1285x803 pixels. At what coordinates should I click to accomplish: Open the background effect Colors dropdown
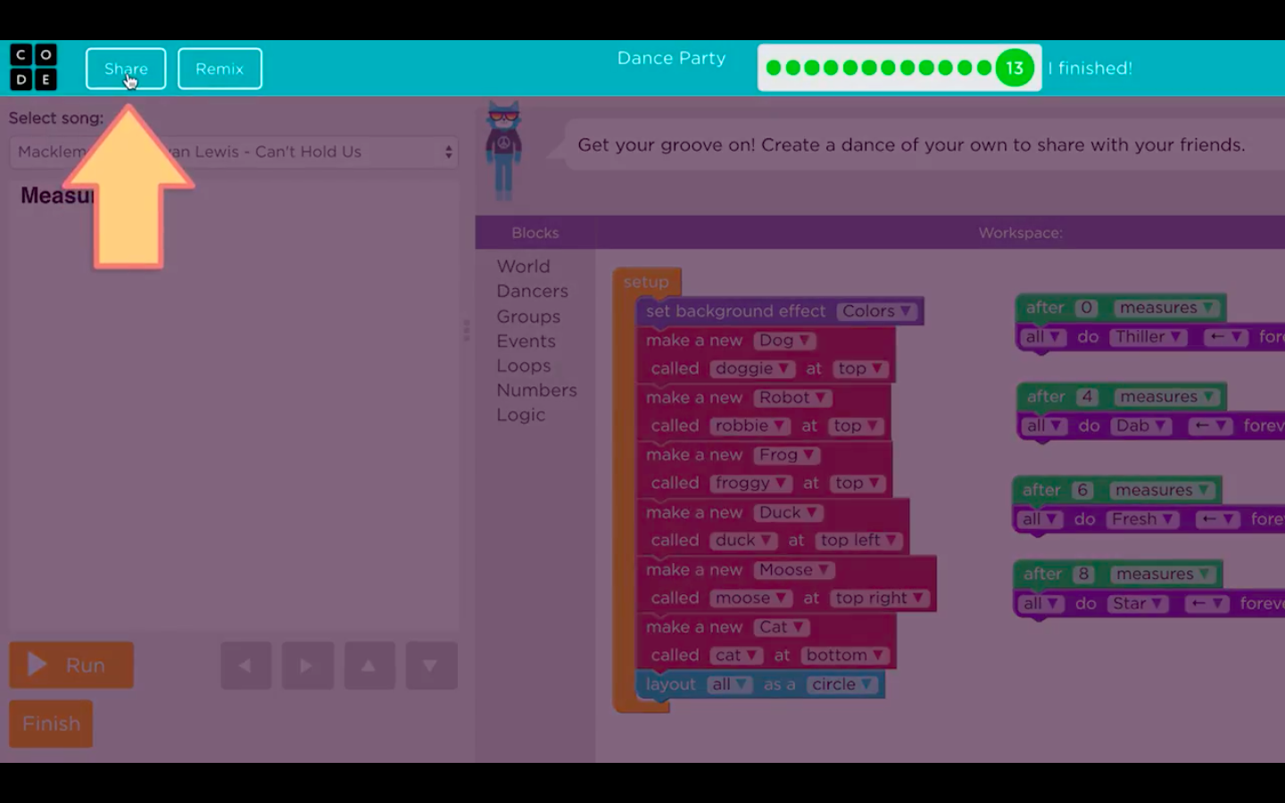pyautogui.click(x=876, y=311)
